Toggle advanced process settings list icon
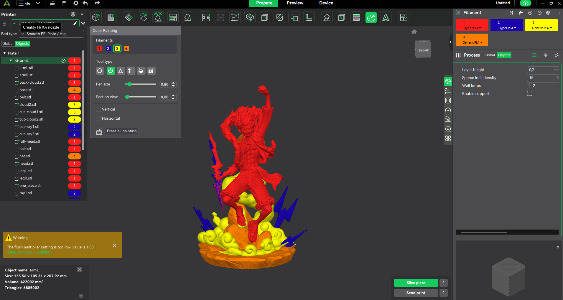The image size is (563, 300). 534,55
